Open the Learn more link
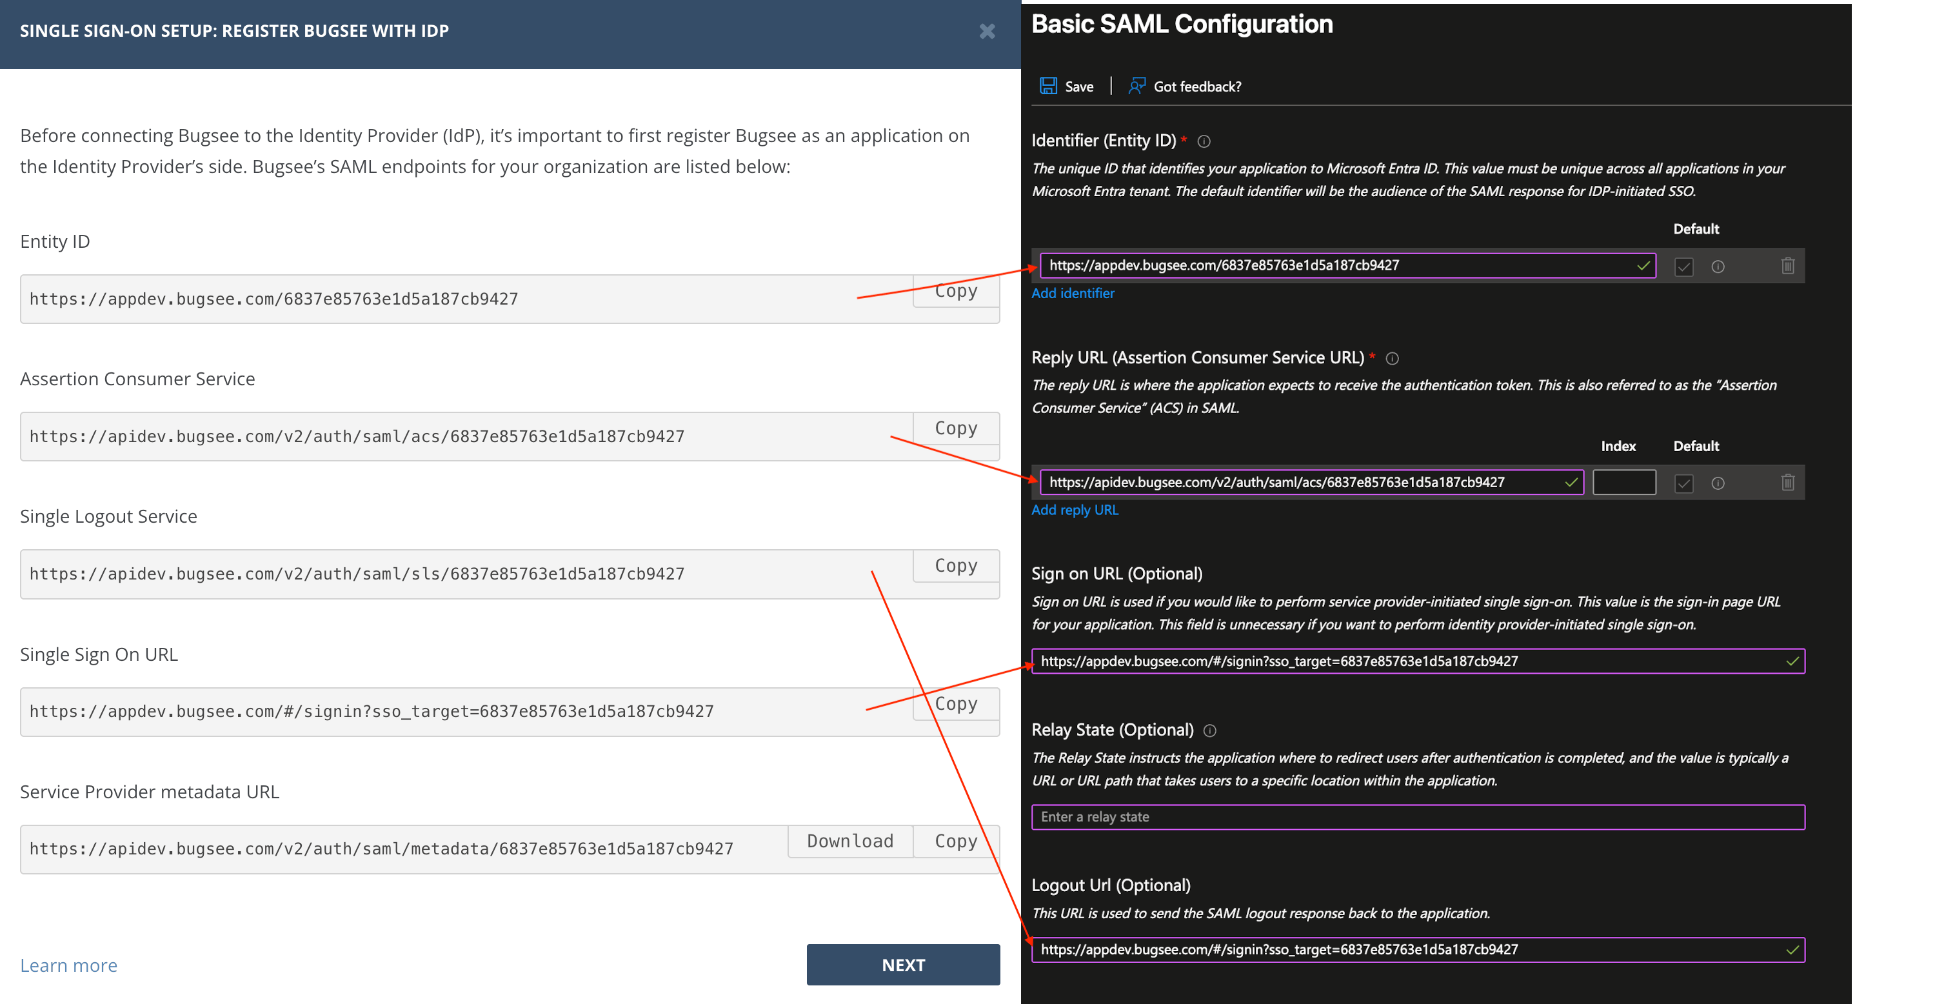The width and height of the screenshot is (1935, 1008). pyautogui.click(x=68, y=965)
